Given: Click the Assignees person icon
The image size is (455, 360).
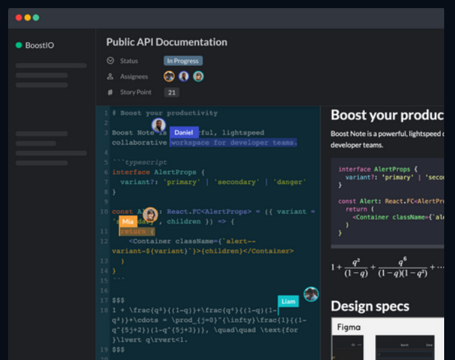Looking at the screenshot, I should click(110, 76).
